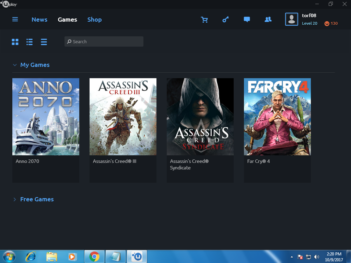The width and height of the screenshot is (351, 263).
Task: Open the shopping cart
Action: click(204, 20)
